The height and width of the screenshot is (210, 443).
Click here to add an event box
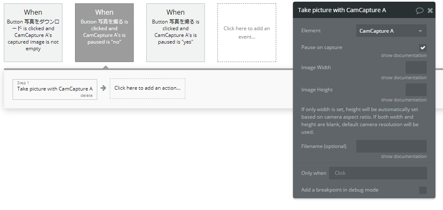coord(246,33)
